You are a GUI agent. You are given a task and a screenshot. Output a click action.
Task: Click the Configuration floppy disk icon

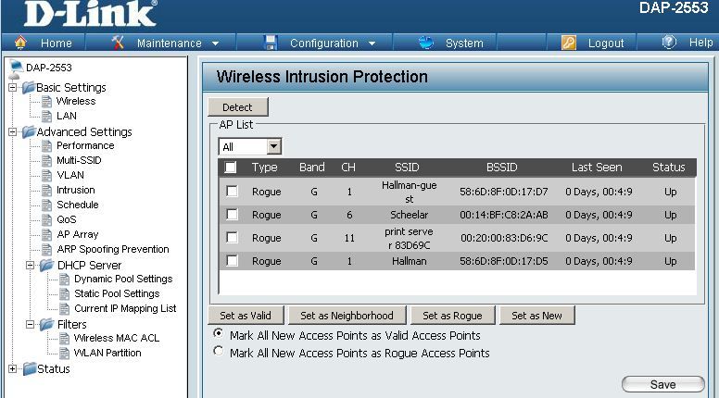tap(271, 43)
